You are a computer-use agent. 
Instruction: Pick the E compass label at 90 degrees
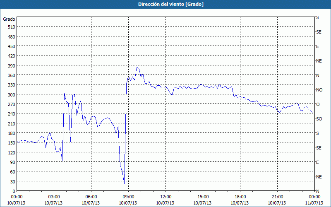[x=317, y=162]
